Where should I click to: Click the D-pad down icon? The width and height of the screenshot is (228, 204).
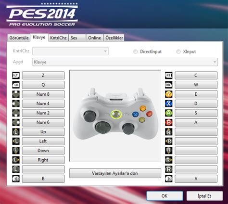16,113
